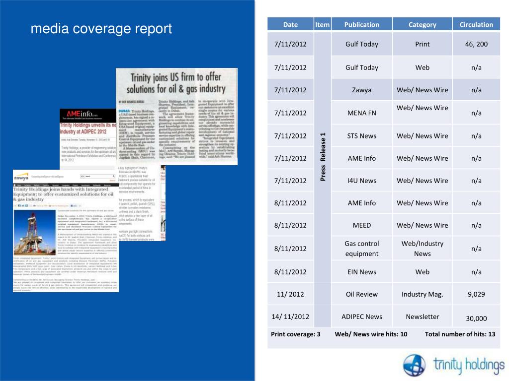Click 'Web/ News wire hits: 10' summary

pos(371,334)
